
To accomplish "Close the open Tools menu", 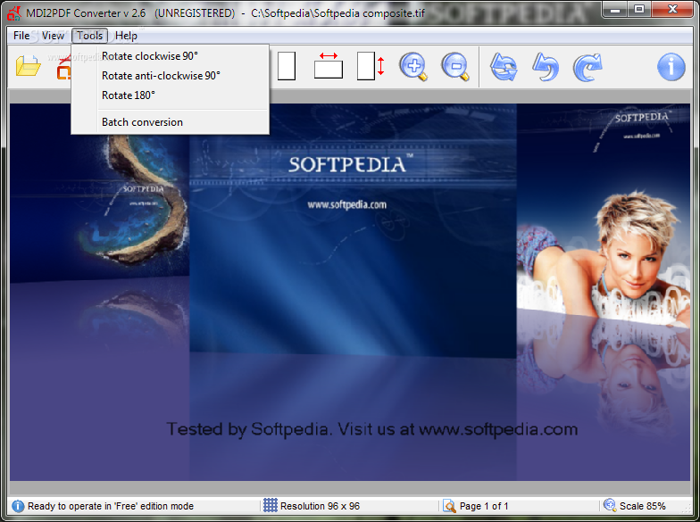I will tap(89, 36).
